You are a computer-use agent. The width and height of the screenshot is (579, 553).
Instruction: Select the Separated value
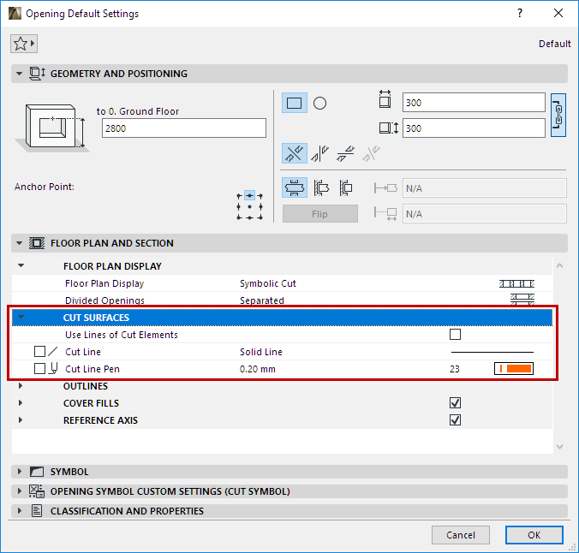[x=262, y=300]
